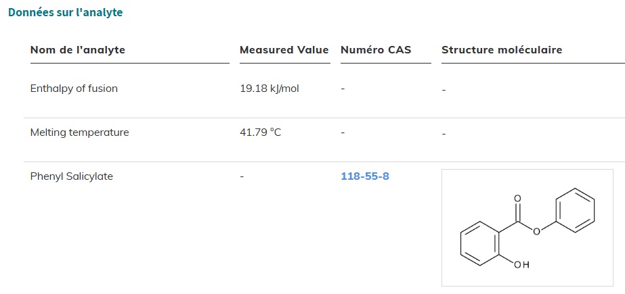Select the "Phenyl Salicylate" analyte name
The height and width of the screenshot is (294, 625).
coord(72,176)
